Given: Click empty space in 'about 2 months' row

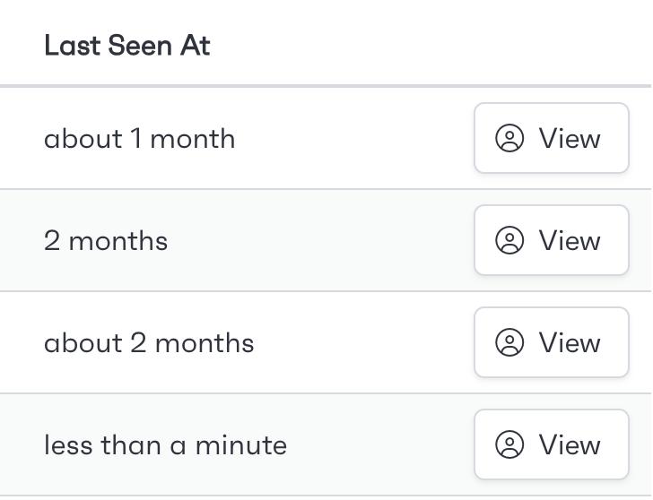Looking at the screenshot, I should tap(364, 342).
